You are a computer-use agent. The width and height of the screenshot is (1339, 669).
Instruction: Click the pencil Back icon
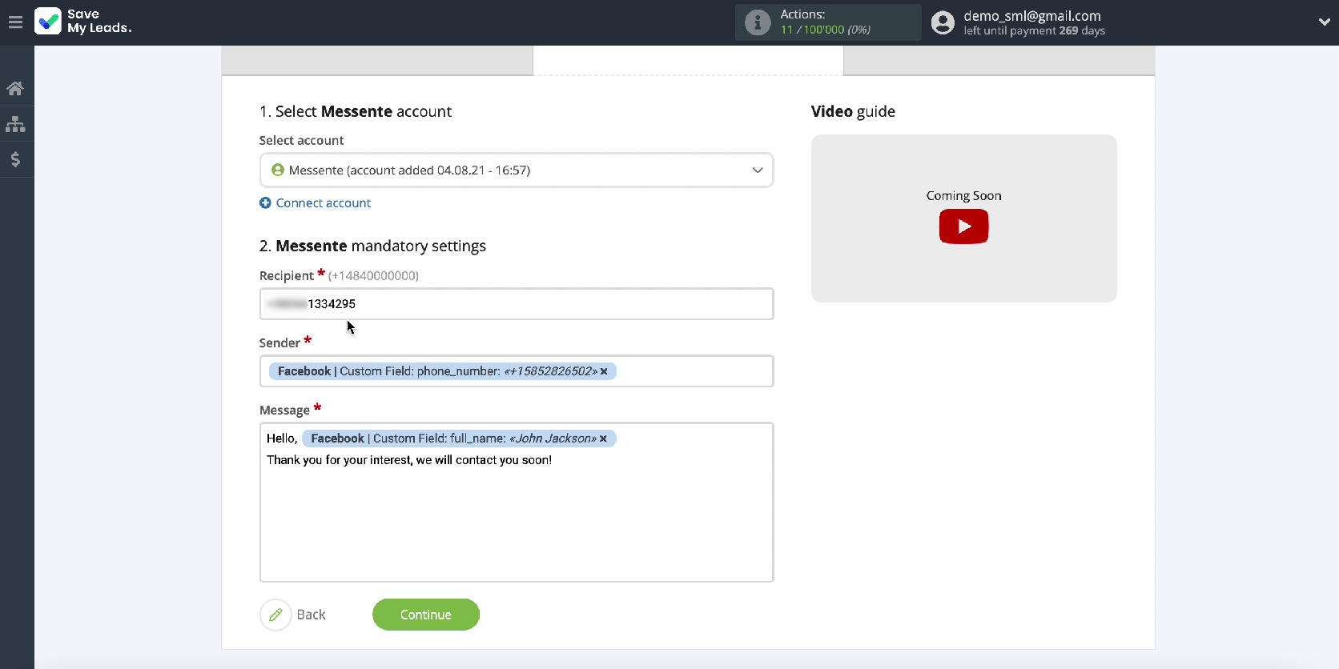(x=275, y=615)
